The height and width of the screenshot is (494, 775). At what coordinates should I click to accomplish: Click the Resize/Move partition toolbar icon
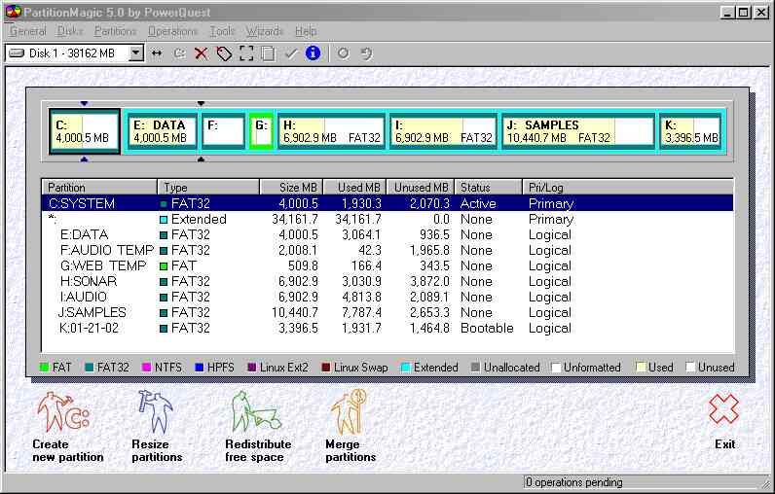pyautogui.click(x=157, y=53)
